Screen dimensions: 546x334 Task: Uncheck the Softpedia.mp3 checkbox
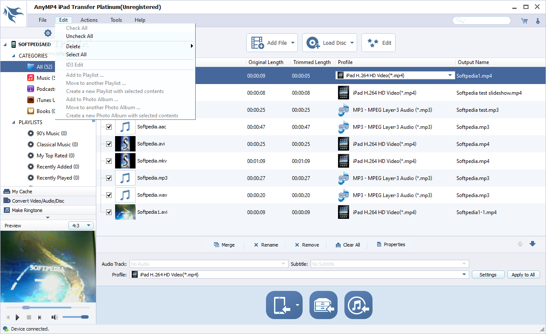(109, 178)
